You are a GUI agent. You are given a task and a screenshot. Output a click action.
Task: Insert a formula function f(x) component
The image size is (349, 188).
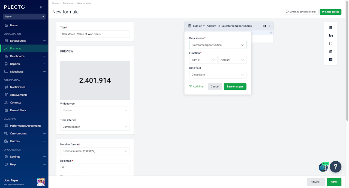point(331,36)
